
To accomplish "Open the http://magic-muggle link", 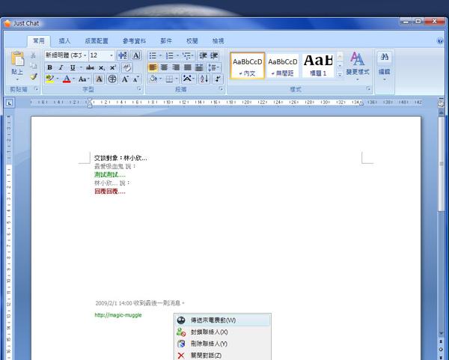I will coord(117,315).
